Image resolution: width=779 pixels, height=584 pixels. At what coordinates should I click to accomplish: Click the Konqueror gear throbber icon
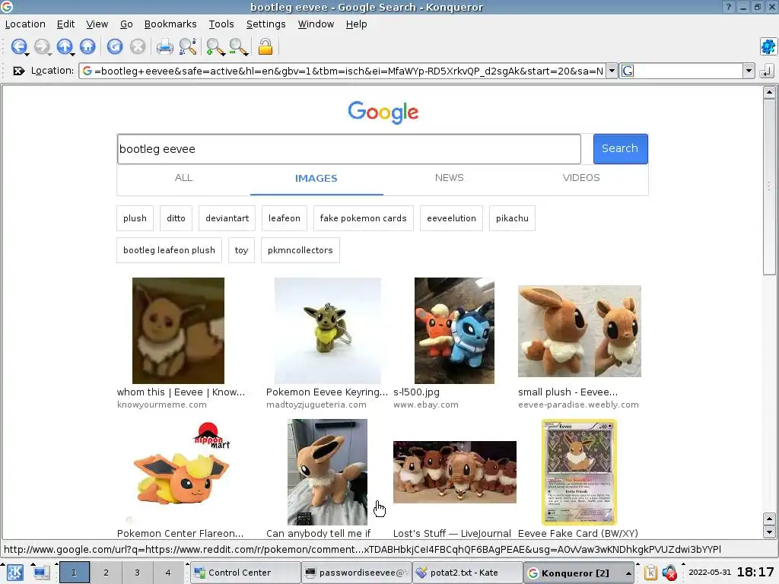coord(768,46)
